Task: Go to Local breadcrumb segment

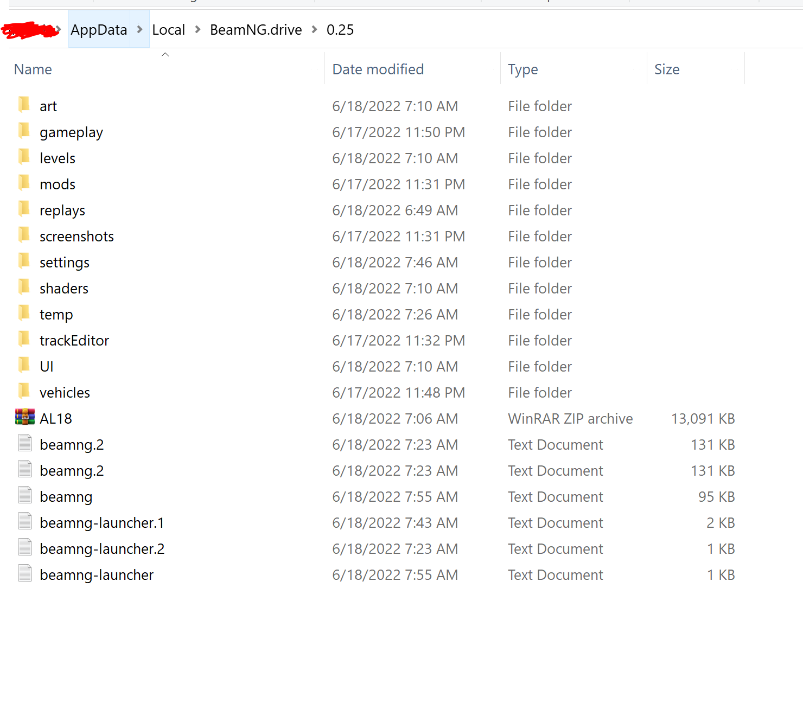Action: pos(168,30)
